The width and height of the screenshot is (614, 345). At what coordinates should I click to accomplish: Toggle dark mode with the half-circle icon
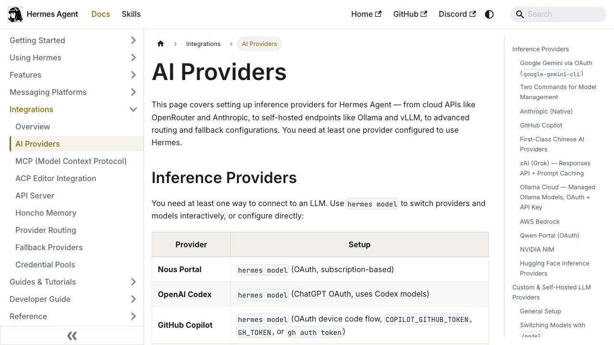[489, 14]
